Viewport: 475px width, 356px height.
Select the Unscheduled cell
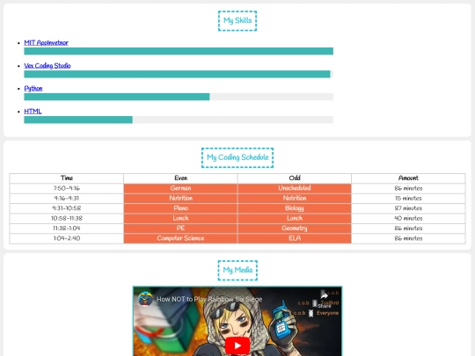click(x=295, y=188)
